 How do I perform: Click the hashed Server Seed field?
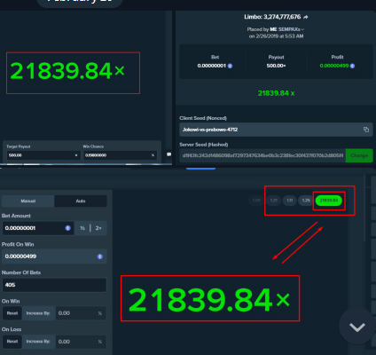(x=262, y=155)
